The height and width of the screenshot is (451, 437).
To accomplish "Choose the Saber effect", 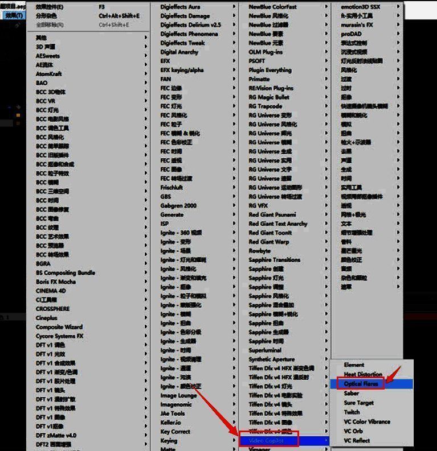I will click(x=352, y=394).
